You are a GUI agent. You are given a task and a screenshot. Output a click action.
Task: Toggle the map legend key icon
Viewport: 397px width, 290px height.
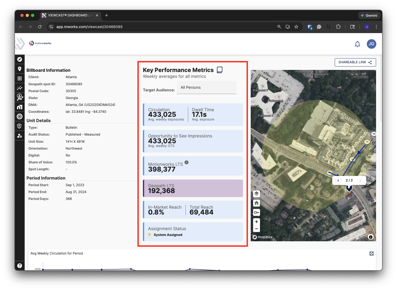coord(257,212)
